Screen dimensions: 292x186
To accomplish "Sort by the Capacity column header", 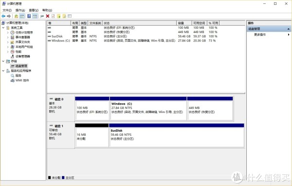I will [184, 23].
